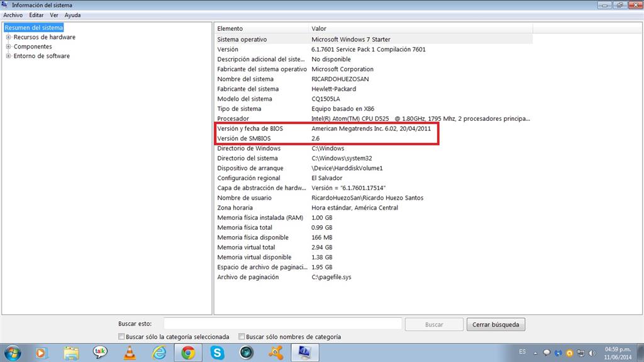Select 'Zona horaria' row
This screenshot has height=362, width=644.
(x=374, y=208)
